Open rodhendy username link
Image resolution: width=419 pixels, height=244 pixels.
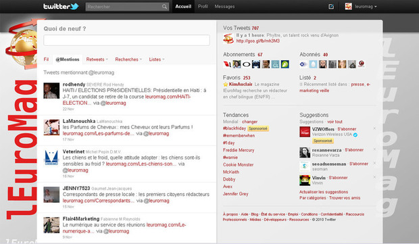[74, 84]
